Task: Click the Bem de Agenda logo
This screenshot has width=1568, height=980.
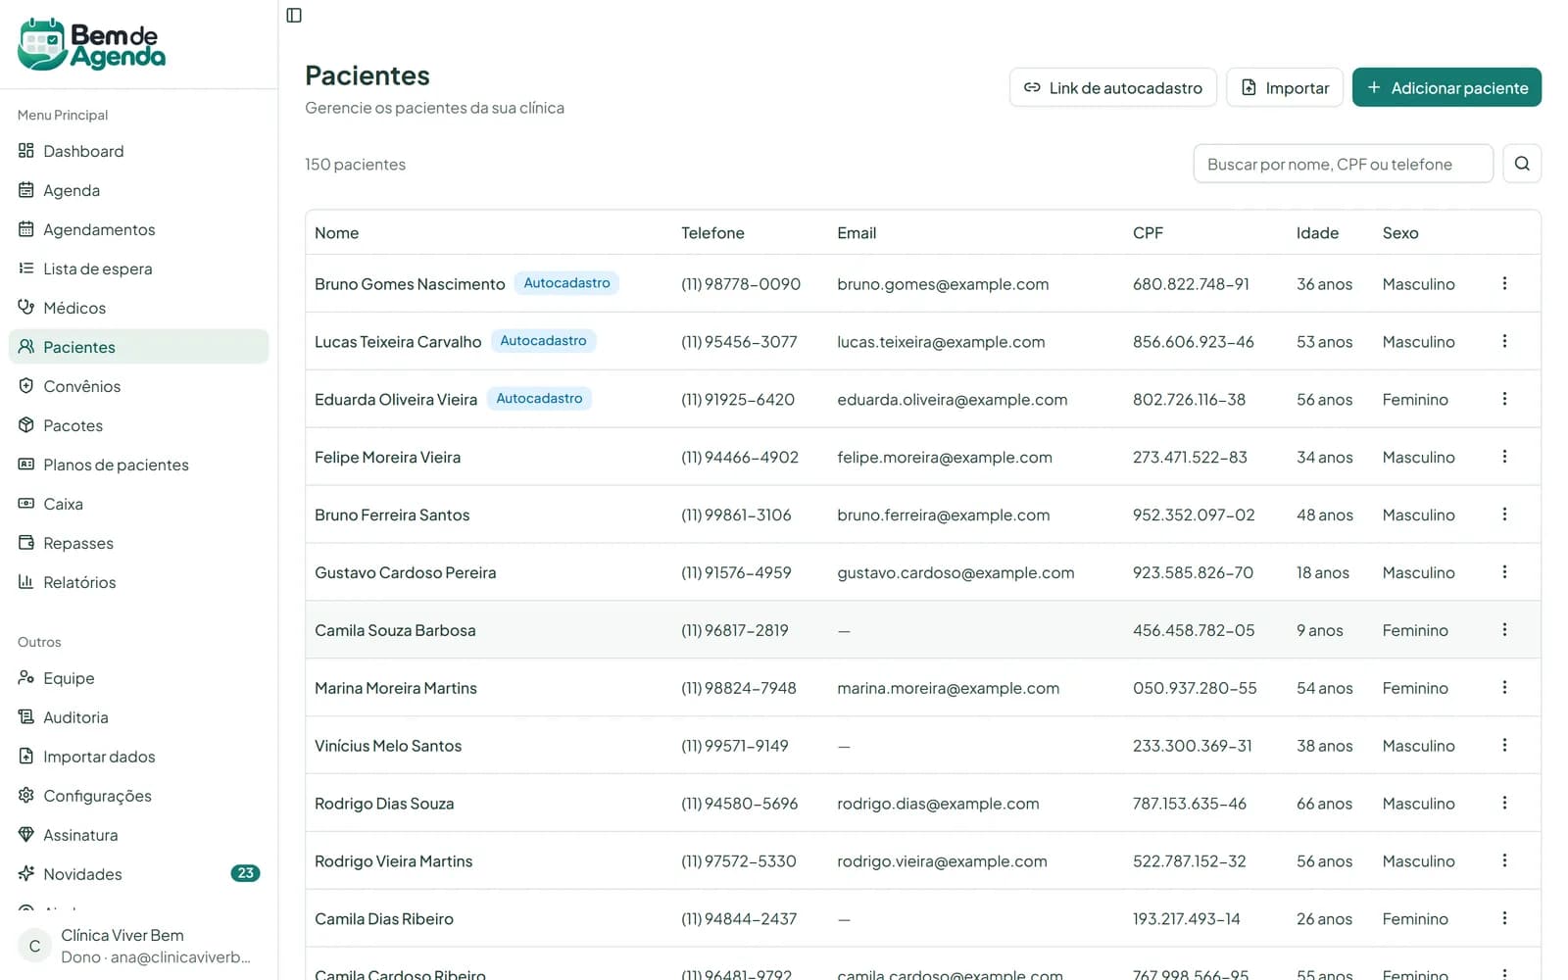Action: pyautogui.click(x=91, y=44)
